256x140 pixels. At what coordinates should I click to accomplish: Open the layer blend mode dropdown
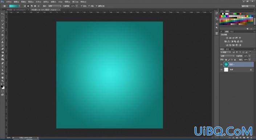pyautogui.click(x=228, y=56)
